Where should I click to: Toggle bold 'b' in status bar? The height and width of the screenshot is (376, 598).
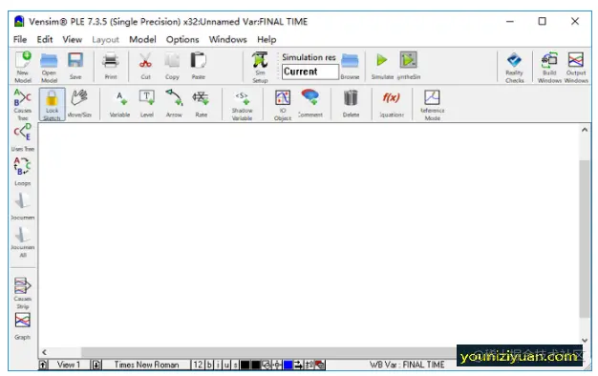click(x=209, y=365)
